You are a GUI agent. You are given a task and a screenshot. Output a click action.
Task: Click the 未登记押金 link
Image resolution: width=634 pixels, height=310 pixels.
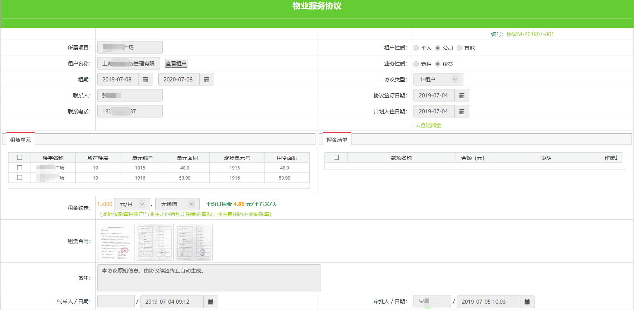pyautogui.click(x=428, y=126)
